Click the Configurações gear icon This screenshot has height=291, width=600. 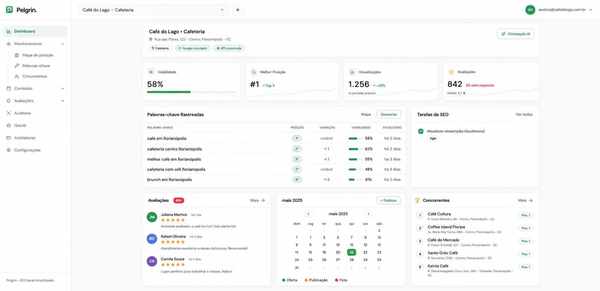pyautogui.click(x=9, y=150)
